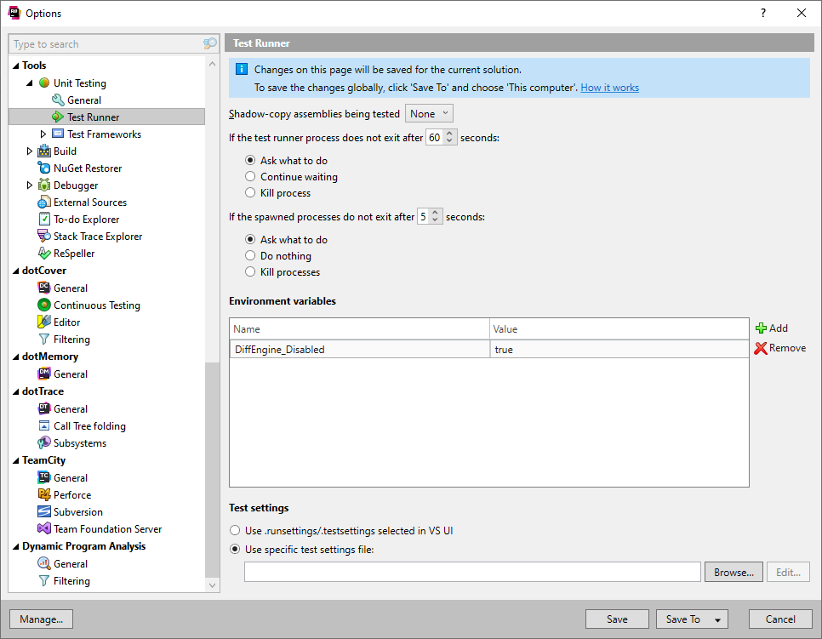
Task: Collapse the dotCover section
Action: pyautogui.click(x=15, y=271)
